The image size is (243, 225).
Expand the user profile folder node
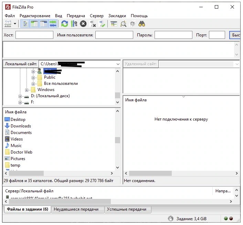click(x=33, y=71)
